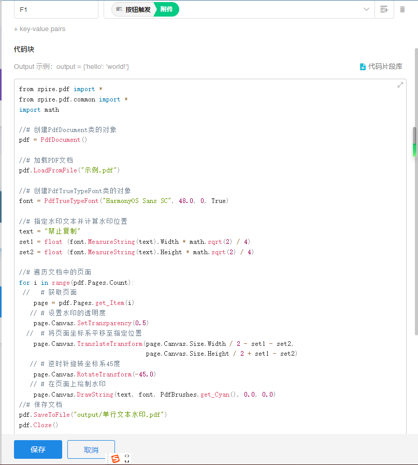This screenshot has width=418, height=465.
Task: Click the icon inside 按钮触发 tag
Action: (x=119, y=9)
